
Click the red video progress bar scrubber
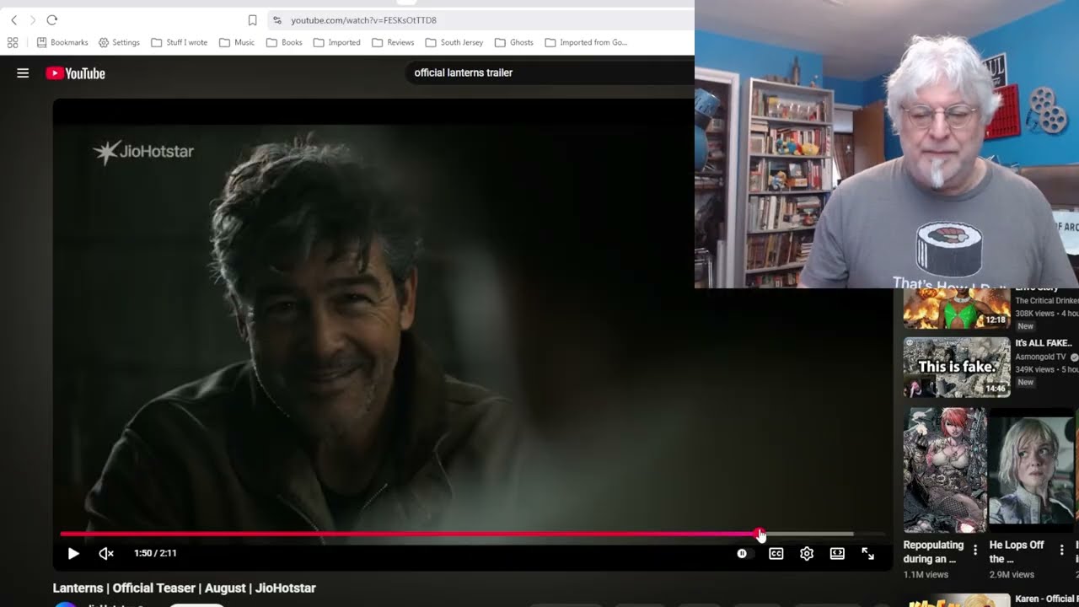(x=760, y=534)
